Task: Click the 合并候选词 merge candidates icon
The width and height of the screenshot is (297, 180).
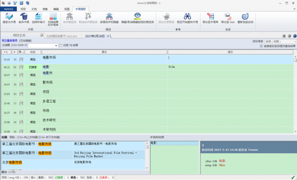Action: [69, 16]
